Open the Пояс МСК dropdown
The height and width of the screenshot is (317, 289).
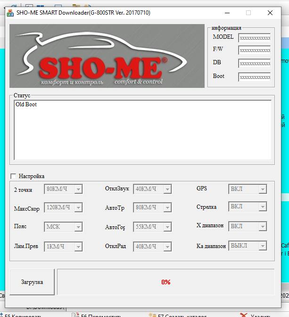click(63, 227)
